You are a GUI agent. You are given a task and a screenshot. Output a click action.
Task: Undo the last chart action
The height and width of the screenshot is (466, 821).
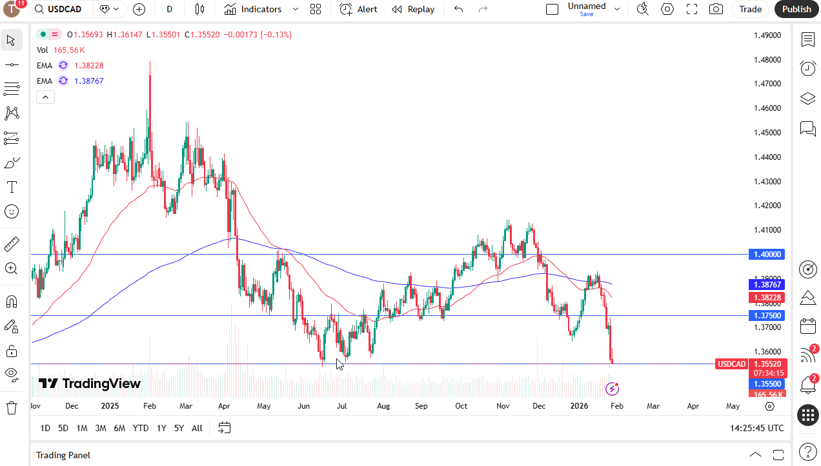458,9
